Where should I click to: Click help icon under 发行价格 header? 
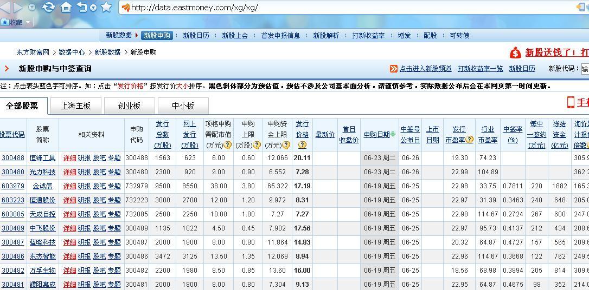[x=303, y=145]
